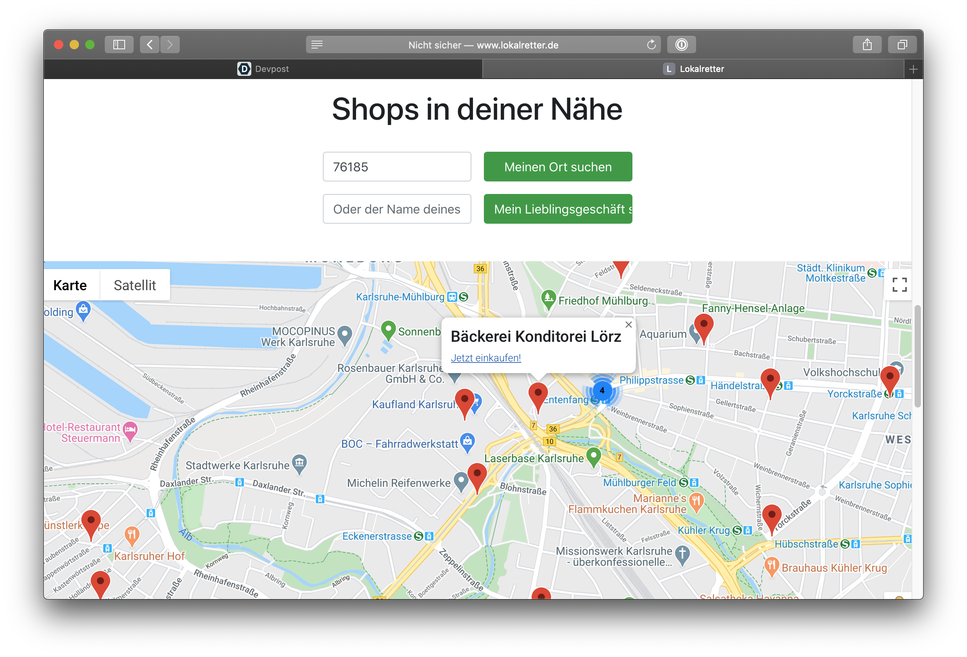This screenshot has height=657, width=967.
Task: Switch to the Devpost tab
Action: click(x=263, y=69)
